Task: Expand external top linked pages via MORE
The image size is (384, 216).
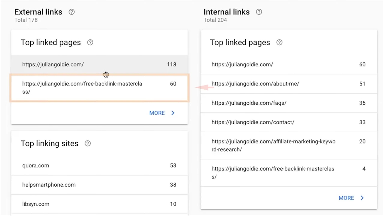Action: click(x=157, y=113)
